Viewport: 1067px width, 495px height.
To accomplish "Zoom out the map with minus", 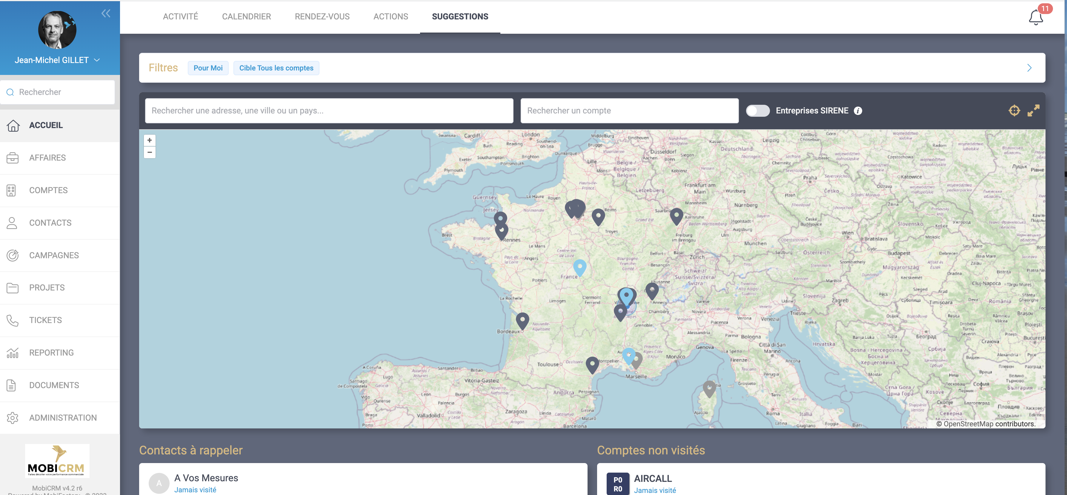I will [150, 153].
